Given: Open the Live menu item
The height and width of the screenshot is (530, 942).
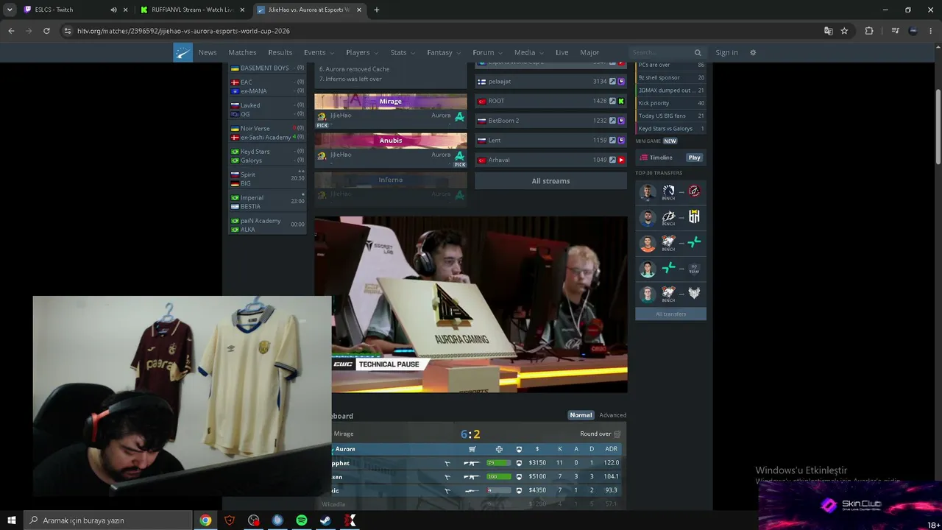Looking at the screenshot, I should pyautogui.click(x=562, y=53).
